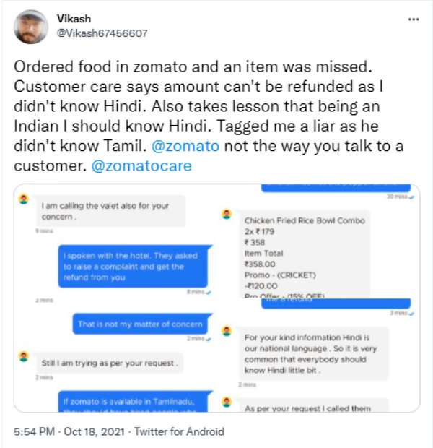Click agent avatar beside 'As per your request' message
The image size is (433, 448).
coord(227,402)
